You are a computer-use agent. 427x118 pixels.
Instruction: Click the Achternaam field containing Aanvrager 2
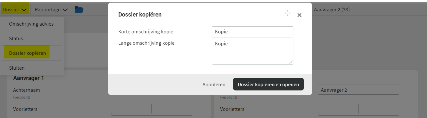point(358,90)
